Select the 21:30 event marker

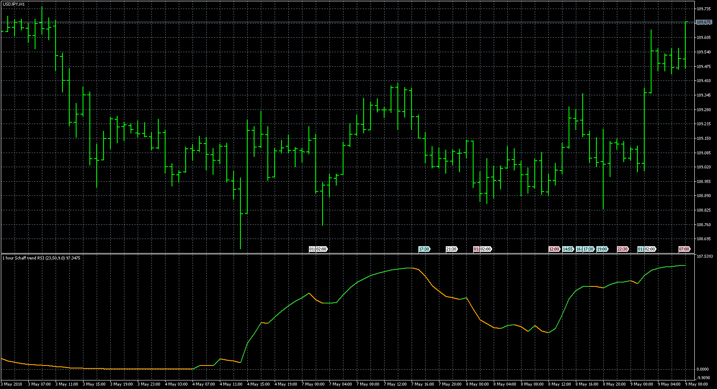click(451, 249)
